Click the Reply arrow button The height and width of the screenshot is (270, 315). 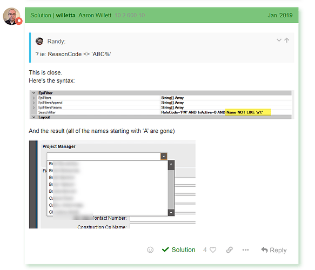click(274, 250)
